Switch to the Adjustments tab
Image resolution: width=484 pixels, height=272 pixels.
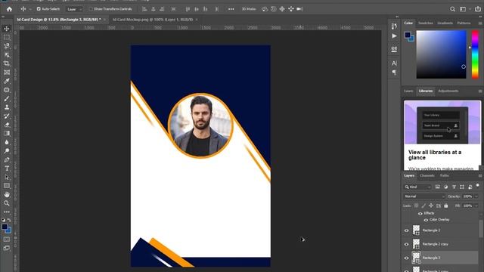coord(448,91)
